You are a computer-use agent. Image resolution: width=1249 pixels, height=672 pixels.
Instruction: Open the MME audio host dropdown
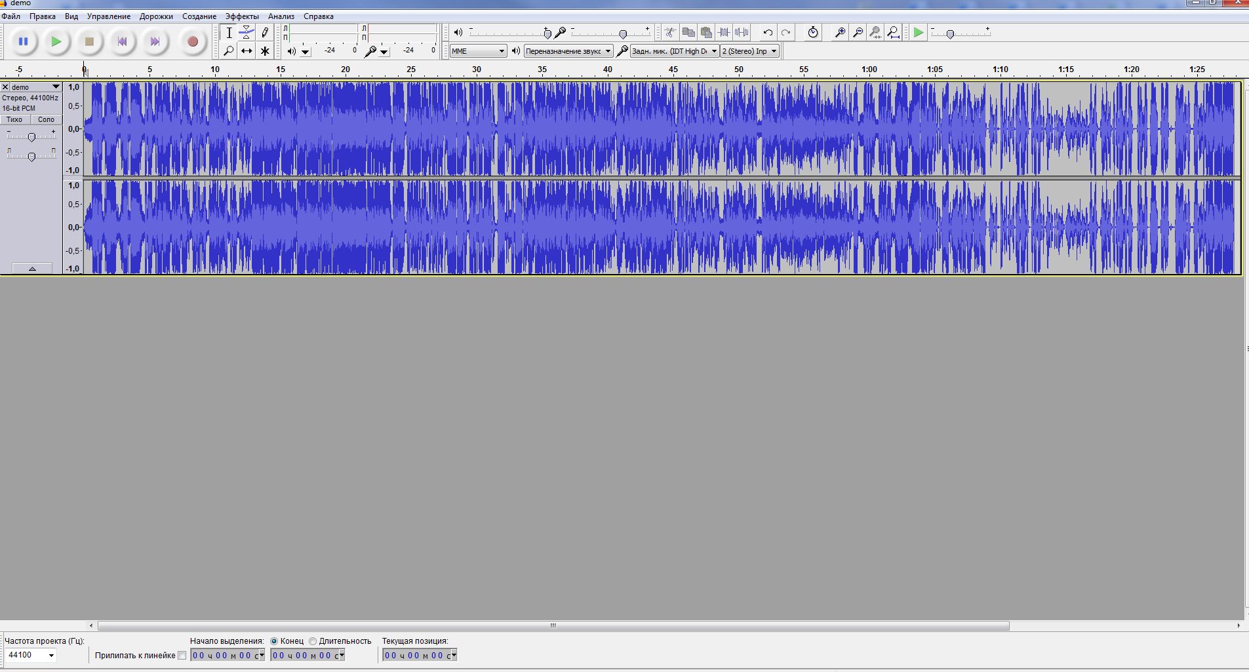[478, 51]
